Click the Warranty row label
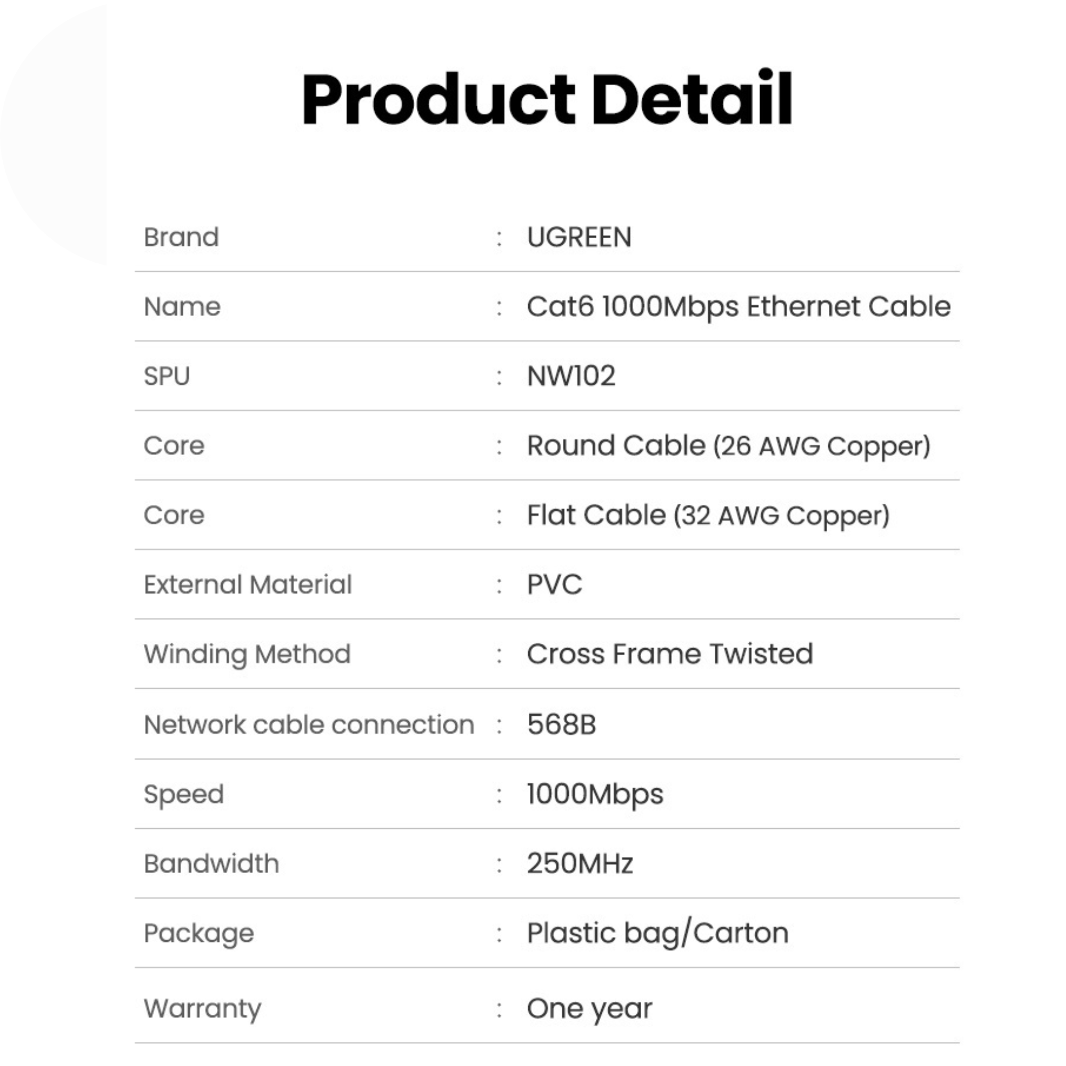The height and width of the screenshot is (1066, 1066). [x=202, y=1008]
